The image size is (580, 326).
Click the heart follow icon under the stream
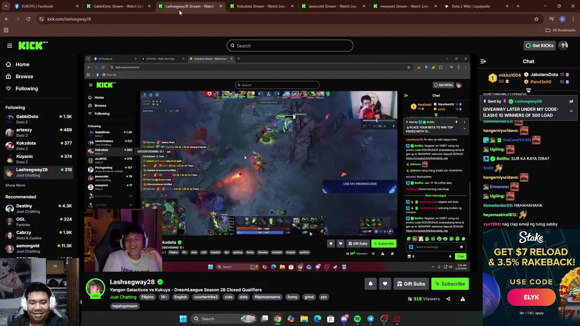point(385,284)
